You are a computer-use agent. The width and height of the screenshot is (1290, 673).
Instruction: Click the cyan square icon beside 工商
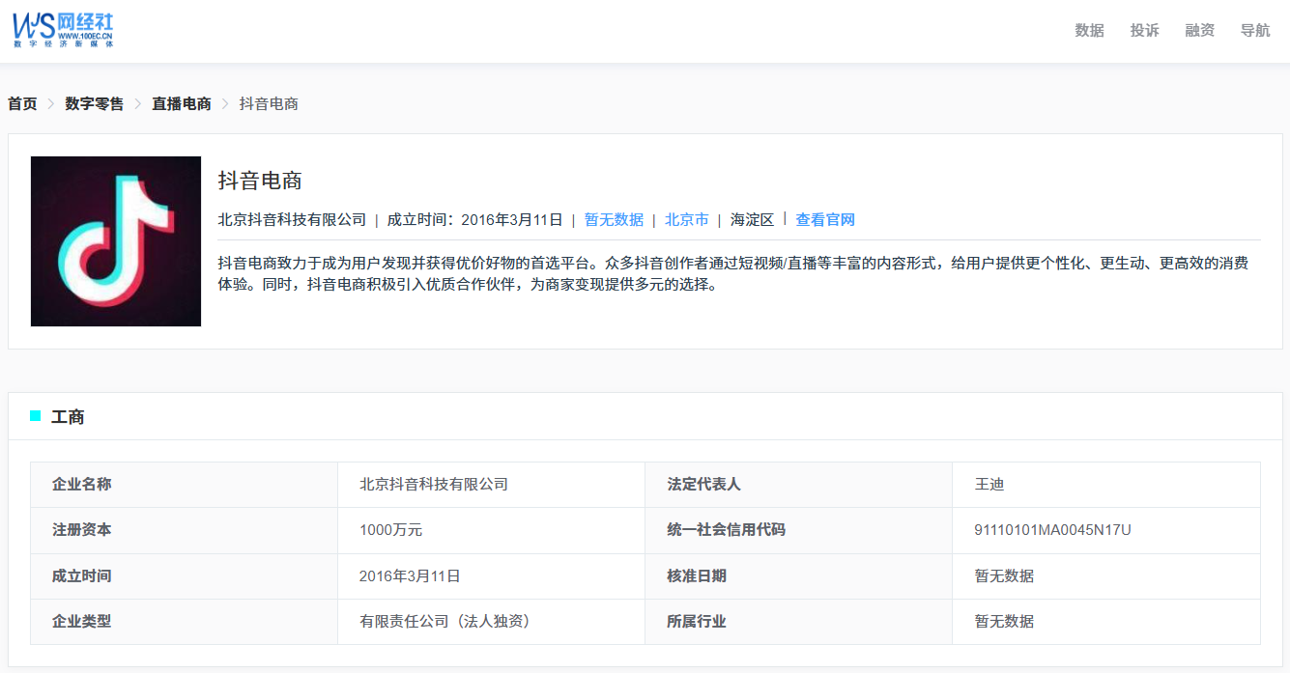click(x=36, y=416)
